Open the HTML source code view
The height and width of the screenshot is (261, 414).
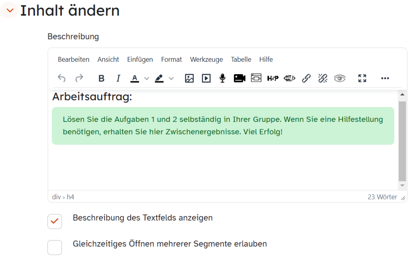(x=289, y=78)
